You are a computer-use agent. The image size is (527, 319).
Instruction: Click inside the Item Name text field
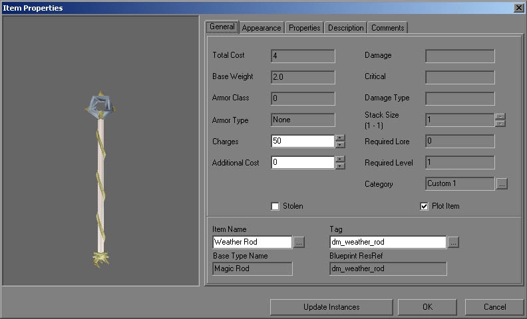pos(252,243)
